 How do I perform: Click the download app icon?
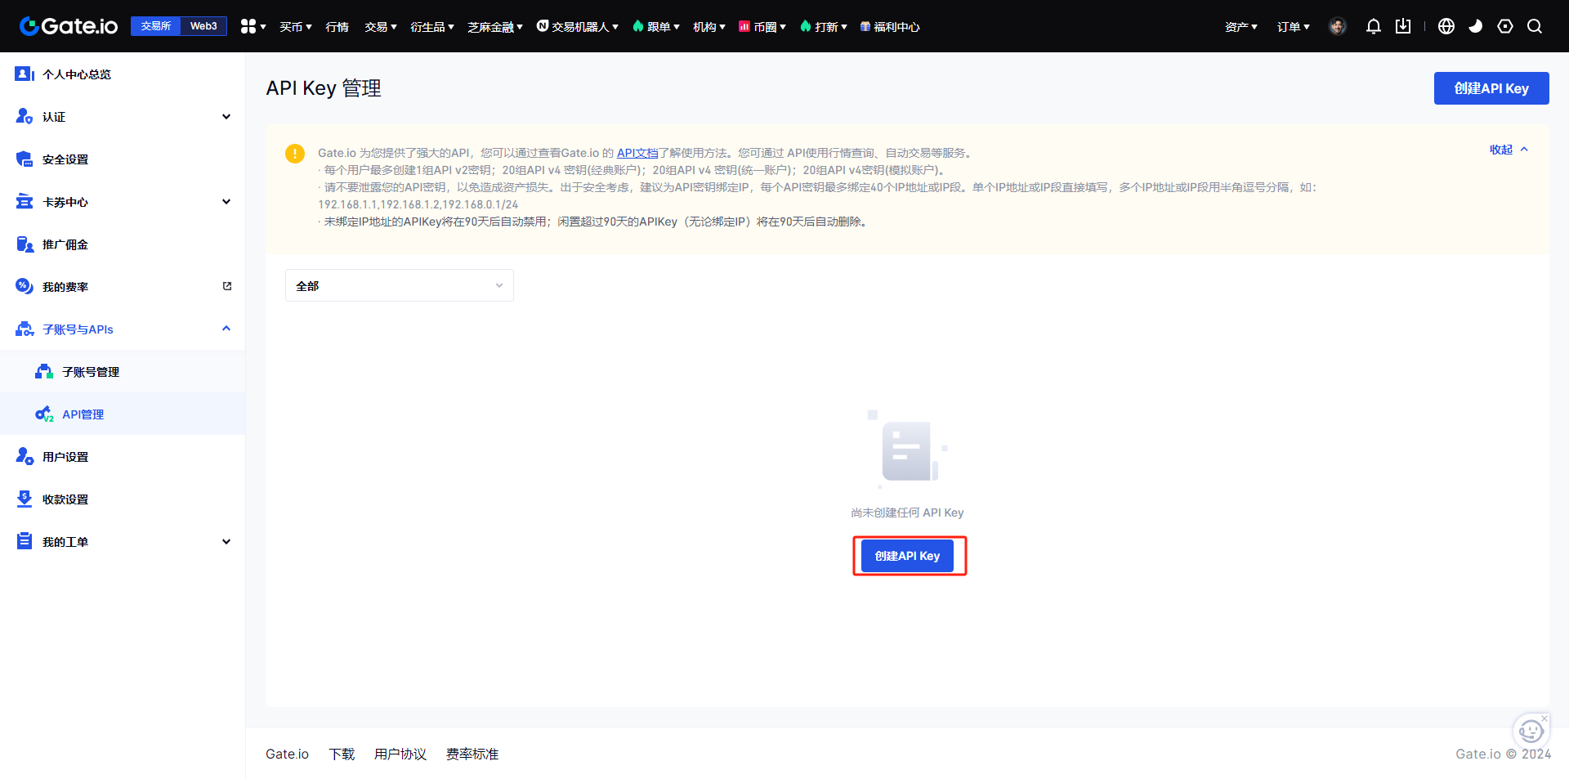click(1403, 26)
